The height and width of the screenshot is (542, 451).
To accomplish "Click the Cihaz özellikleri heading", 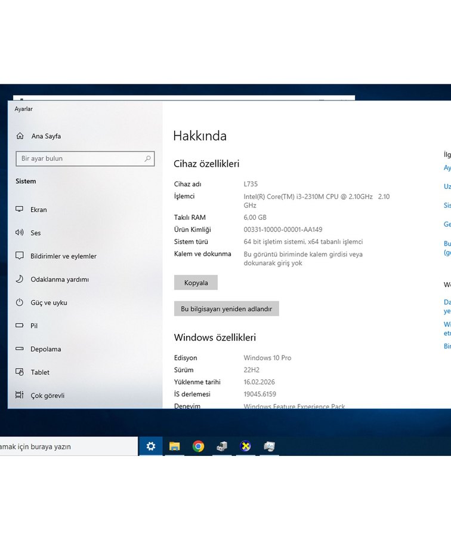I will (x=206, y=164).
